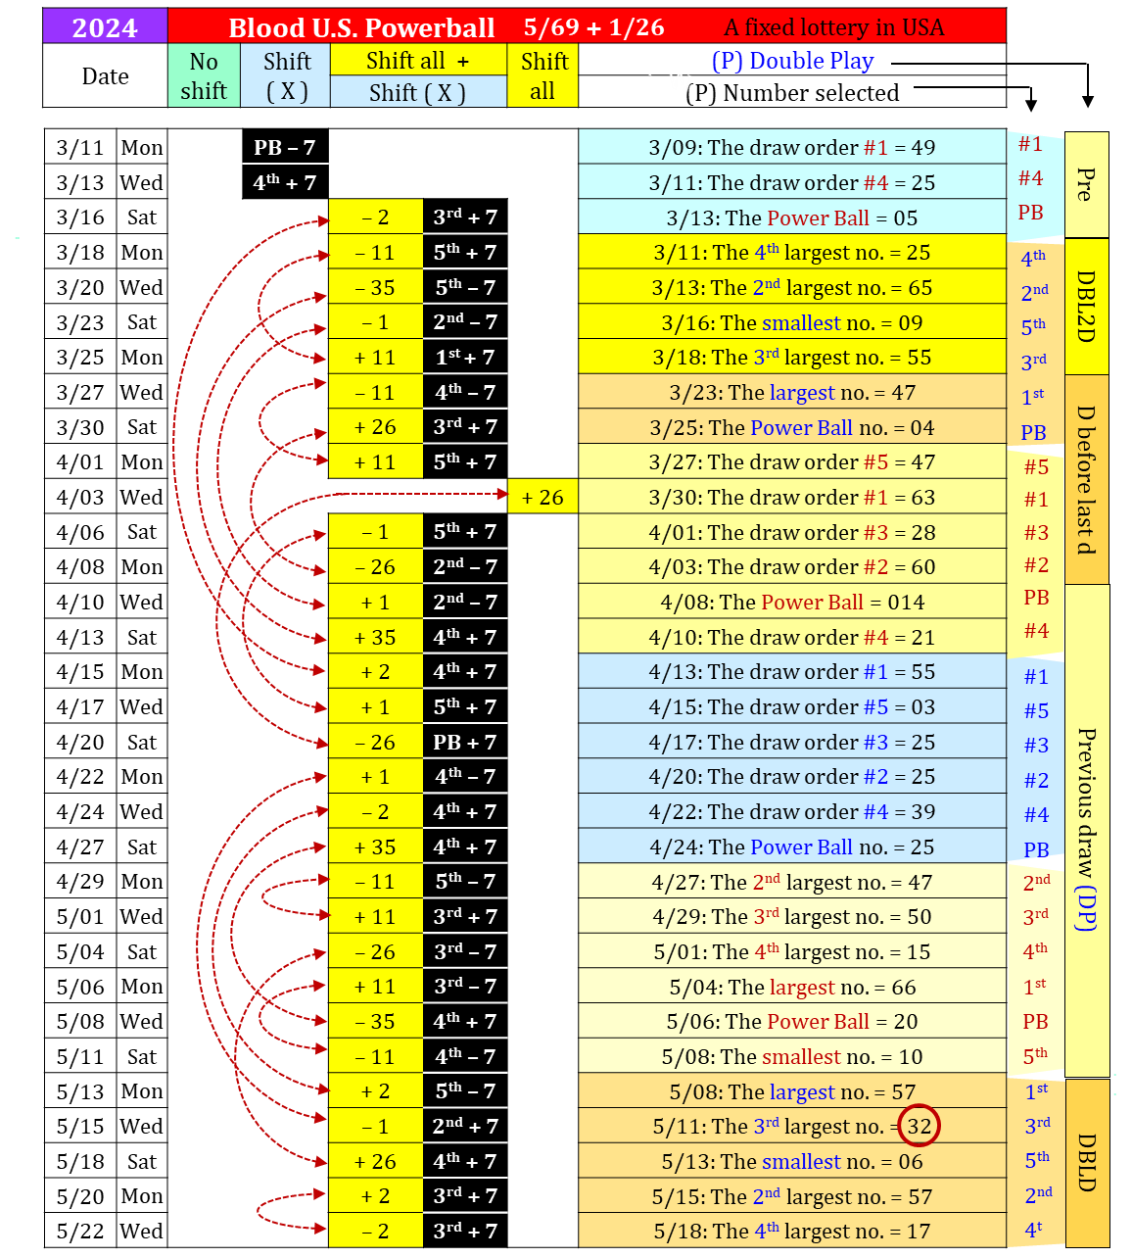The width and height of the screenshot is (1132, 1258).
Task: Click '1st + 7' in the 3/25 row
Action: tap(465, 357)
